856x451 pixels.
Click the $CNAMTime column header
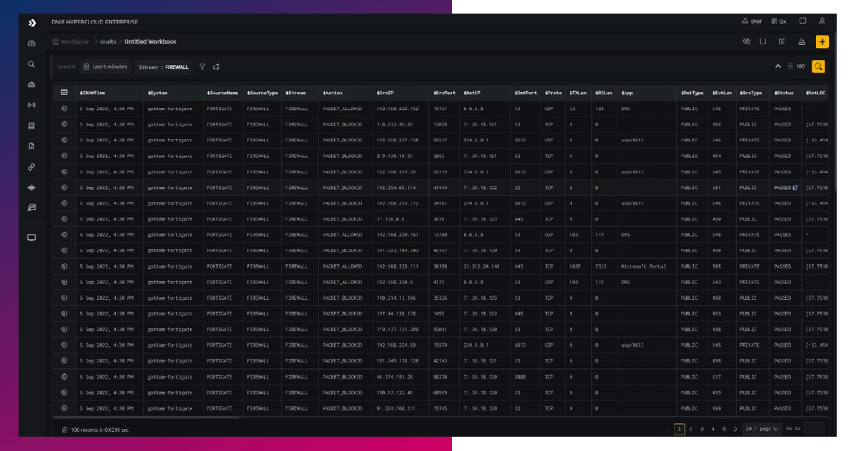pos(93,93)
